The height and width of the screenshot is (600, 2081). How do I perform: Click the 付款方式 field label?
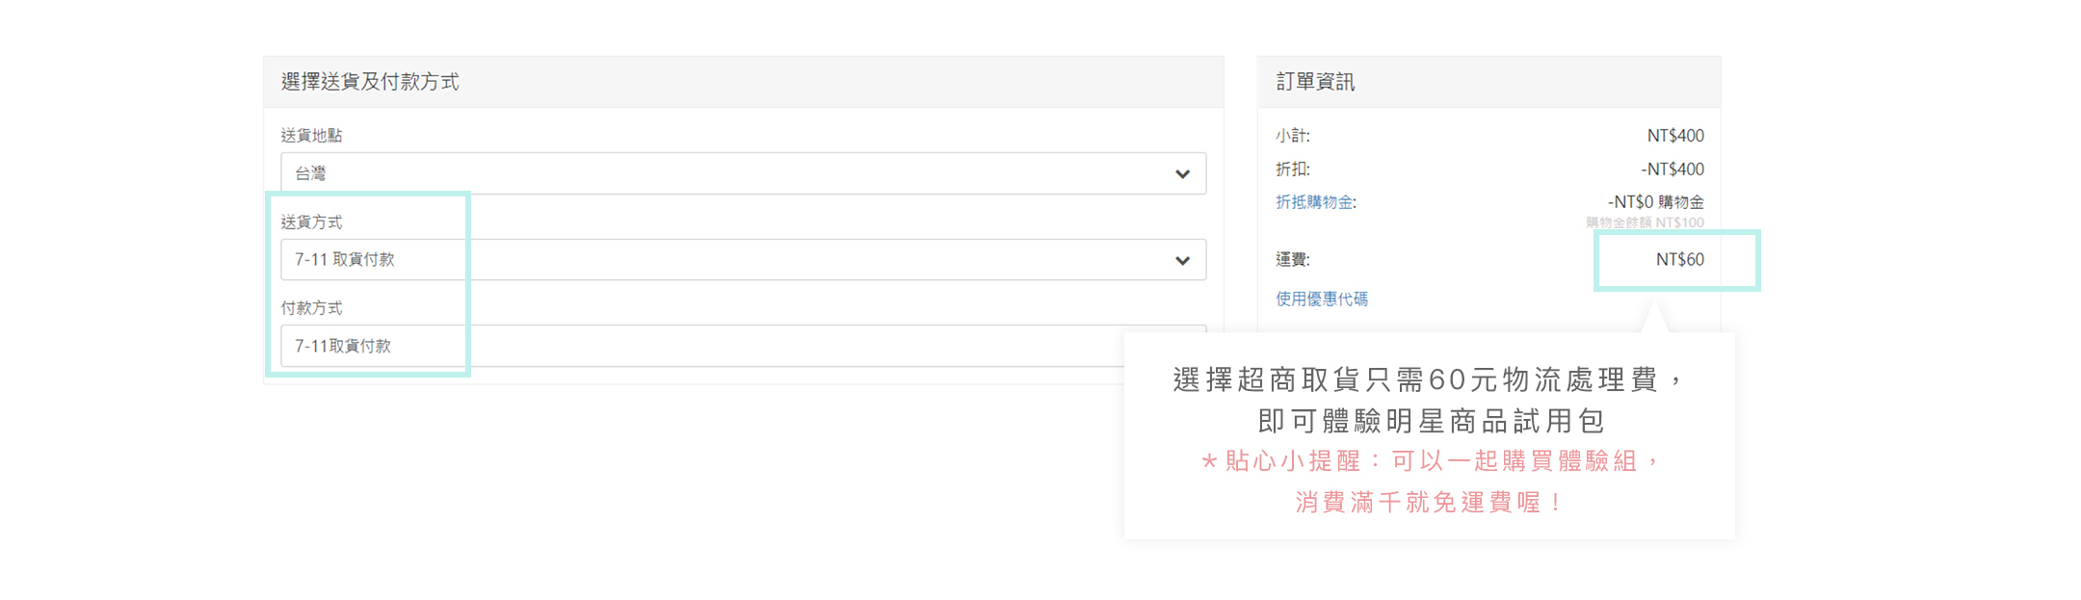click(x=311, y=308)
